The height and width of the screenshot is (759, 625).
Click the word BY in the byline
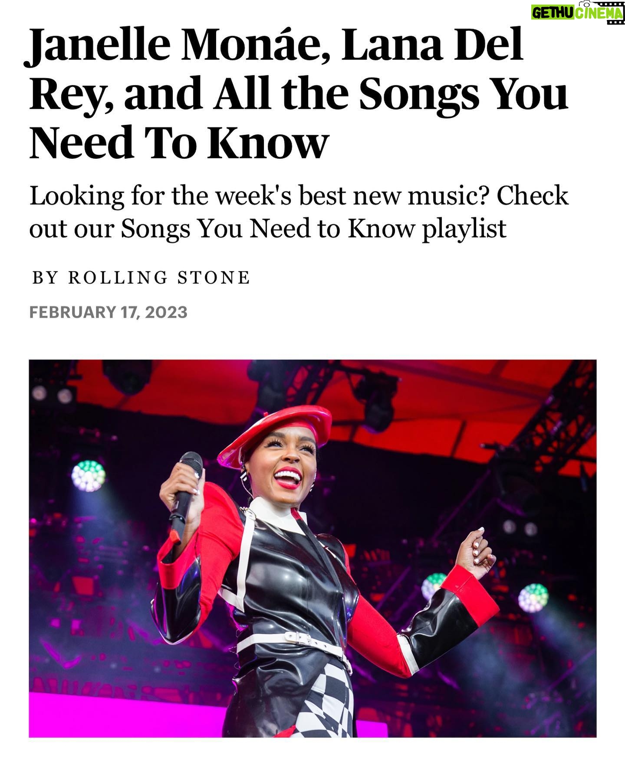pyautogui.click(x=45, y=278)
